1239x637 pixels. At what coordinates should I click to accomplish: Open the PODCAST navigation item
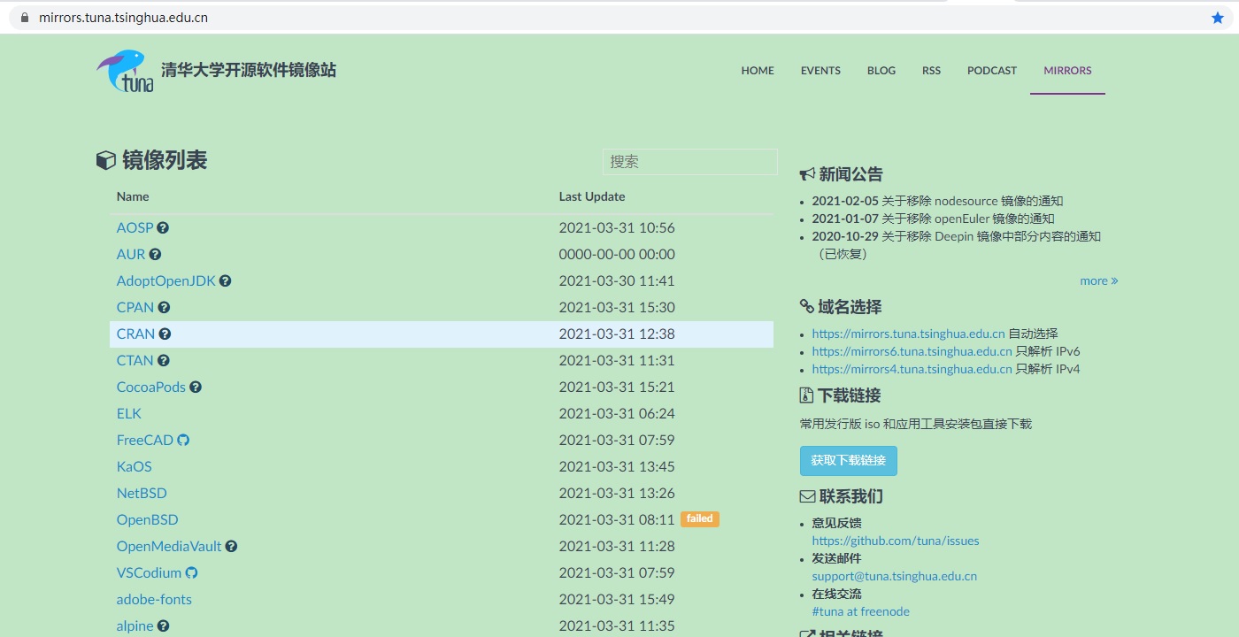click(992, 70)
